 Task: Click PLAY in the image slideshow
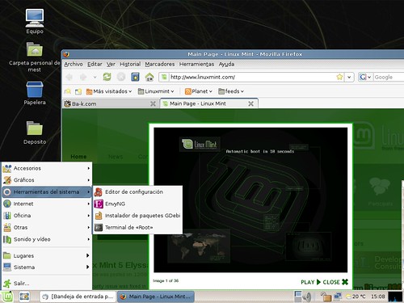coord(310,282)
